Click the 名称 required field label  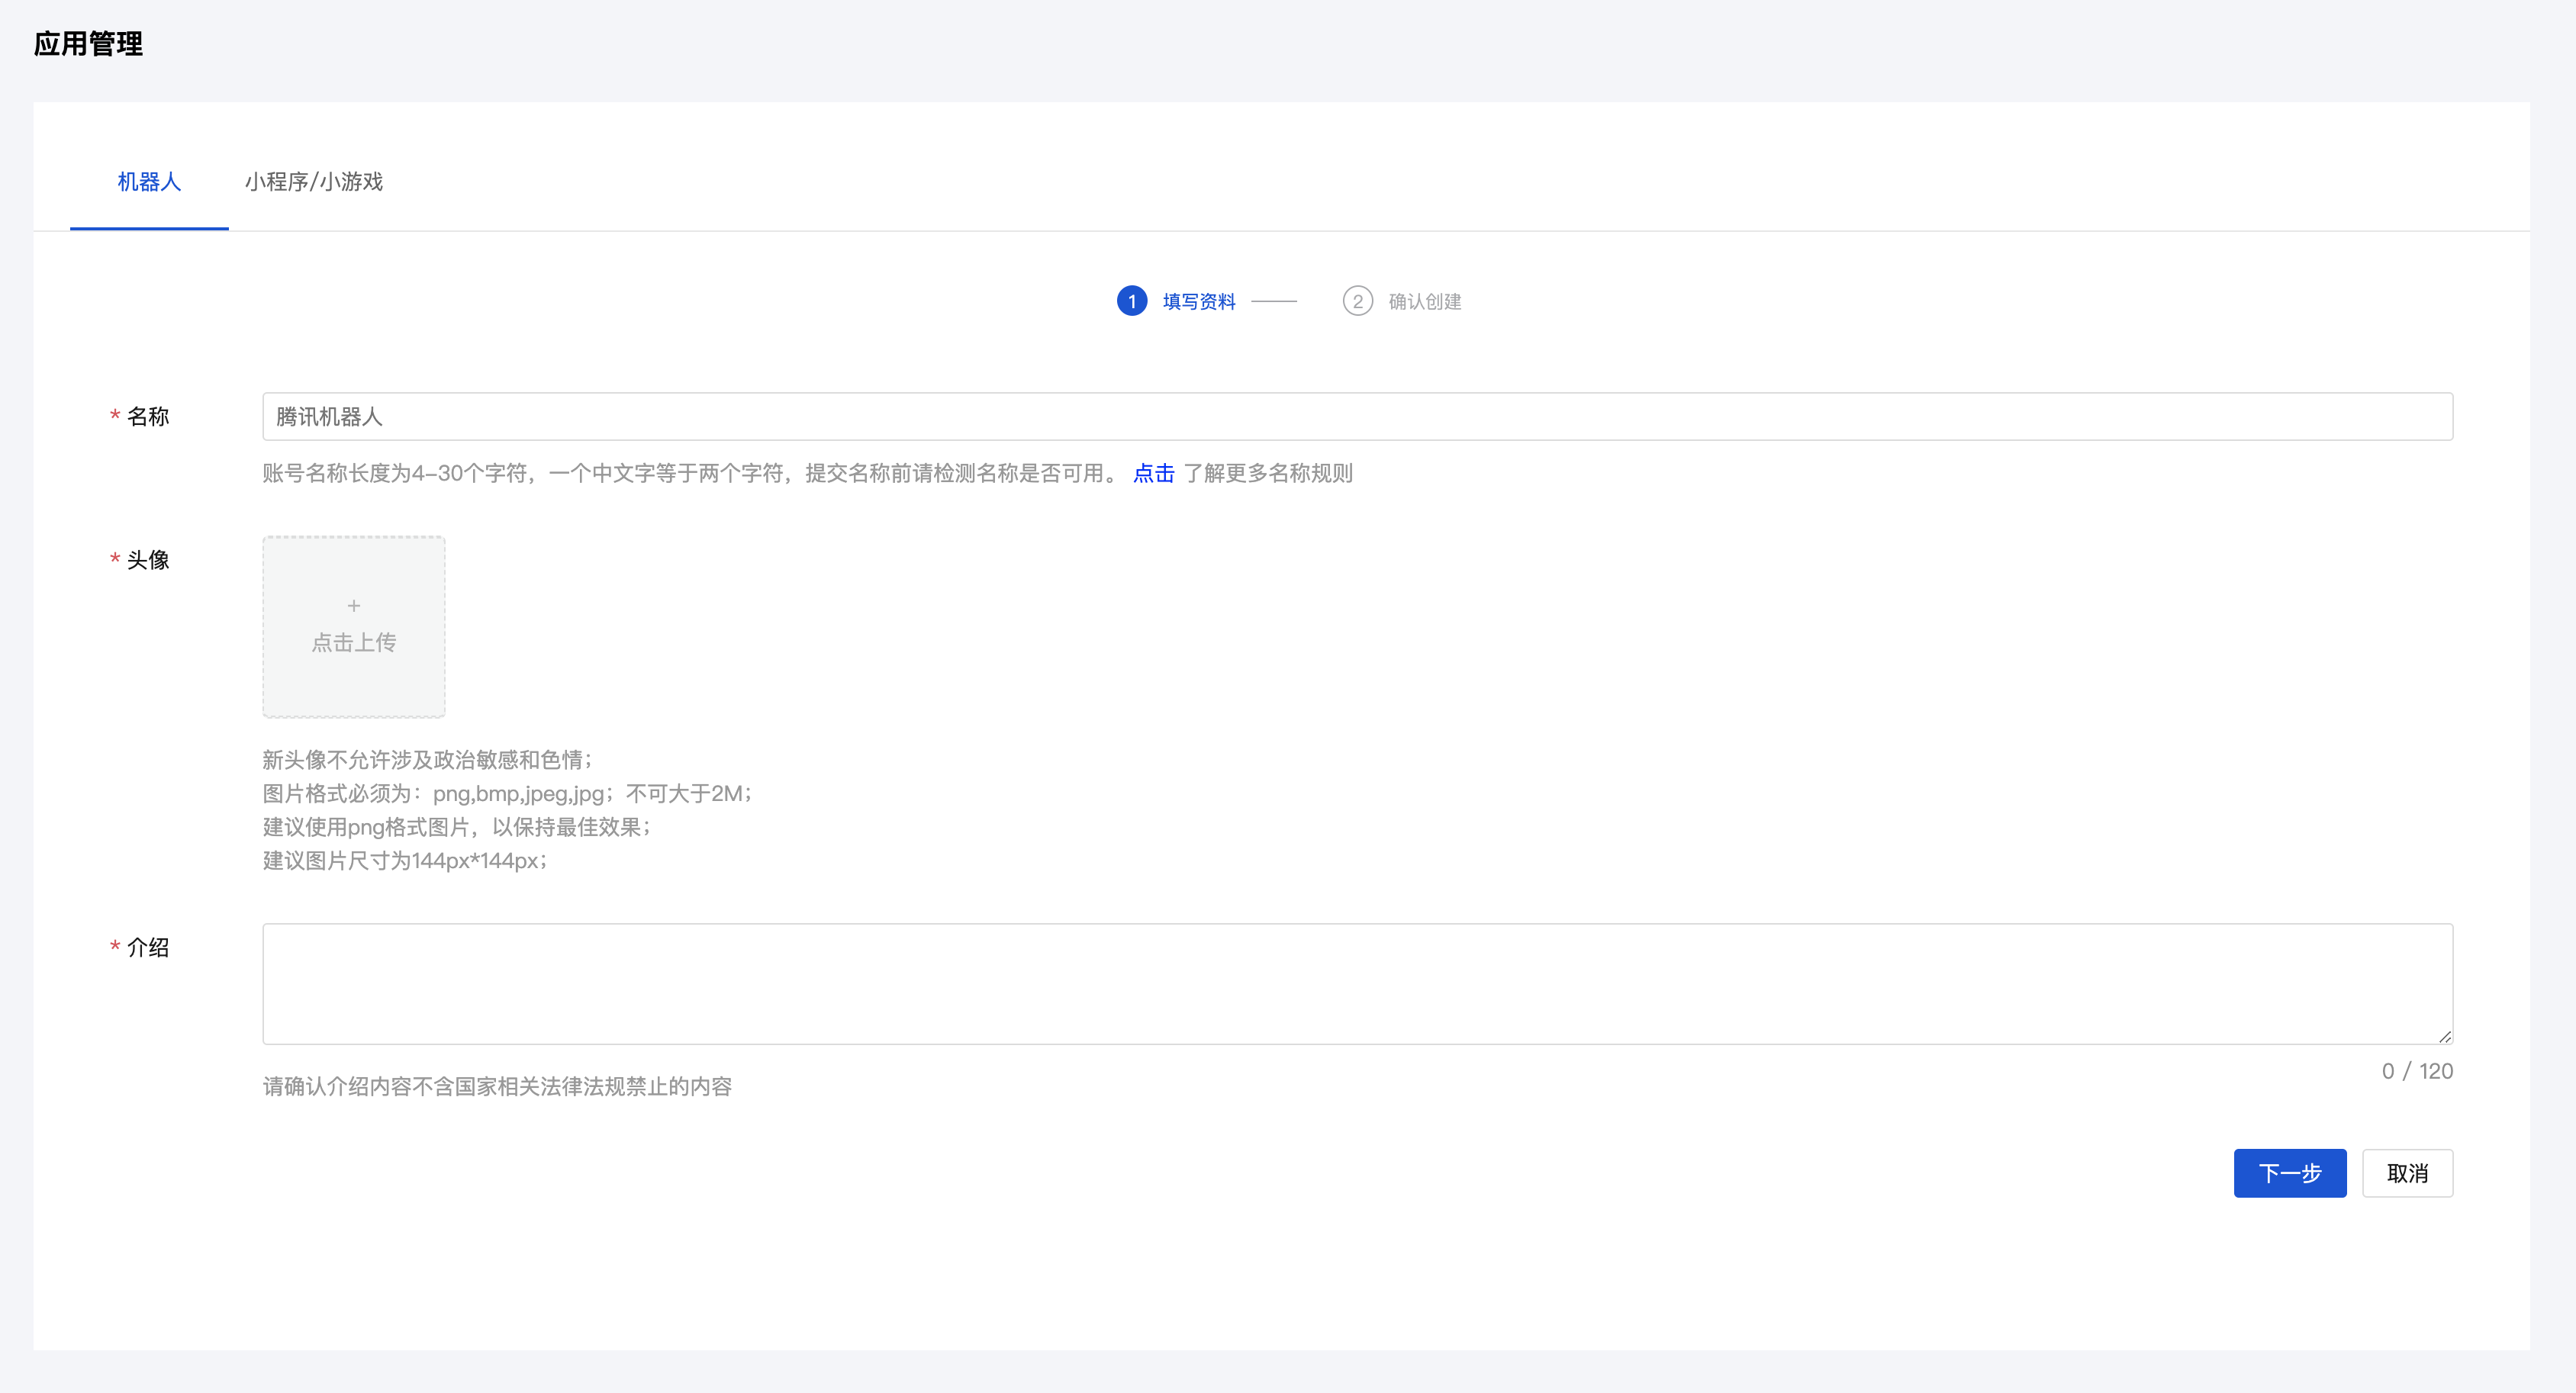(x=147, y=416)
